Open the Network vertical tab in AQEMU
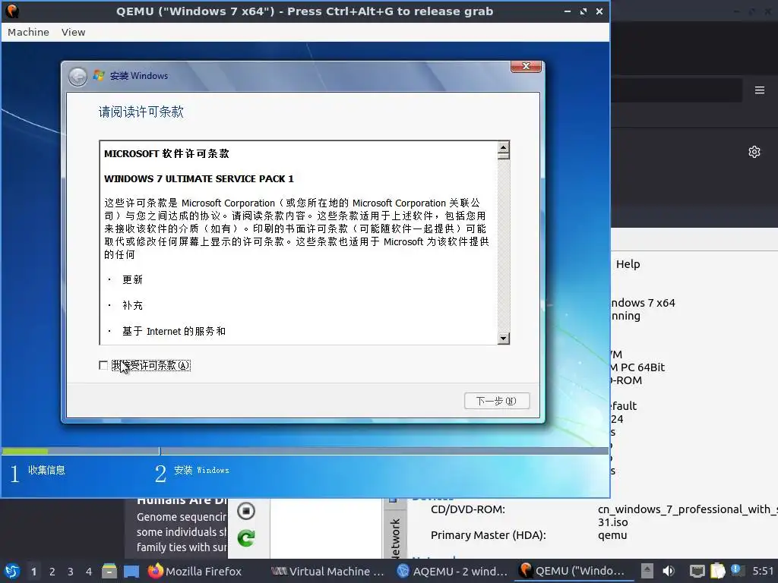This screenshot has height=583, width=778. (395, 538)
